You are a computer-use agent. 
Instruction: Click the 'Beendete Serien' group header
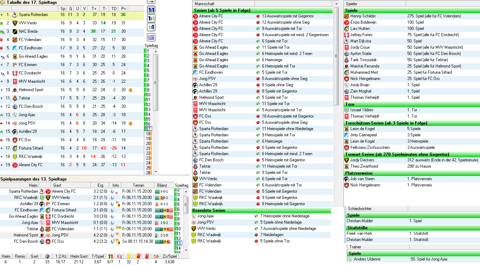(x=261, y=210)
